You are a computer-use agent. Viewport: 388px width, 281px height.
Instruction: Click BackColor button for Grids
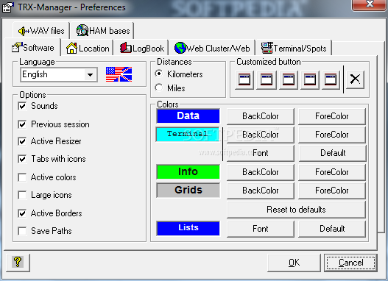[x=261, y=191]
